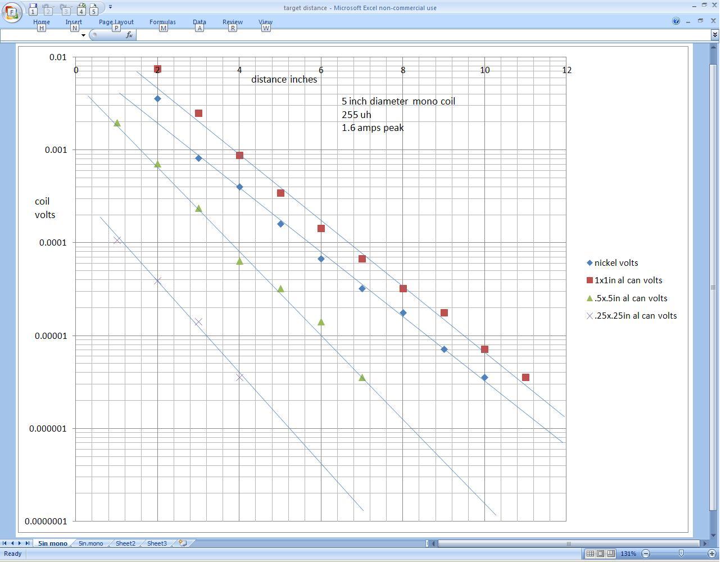The image size is (721, 562).
Task: Select the 'coil volts' axis title
Action: point(45,208)
